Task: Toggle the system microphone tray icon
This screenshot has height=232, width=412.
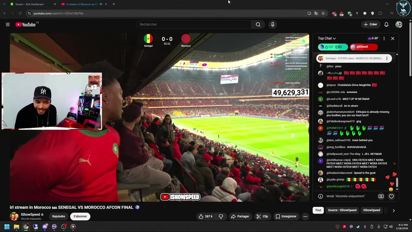Action: coord(379,227)
